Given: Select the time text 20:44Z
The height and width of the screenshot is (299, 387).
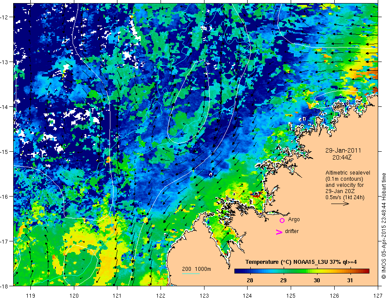Looking at the screenshot, I should coord(343,157).
